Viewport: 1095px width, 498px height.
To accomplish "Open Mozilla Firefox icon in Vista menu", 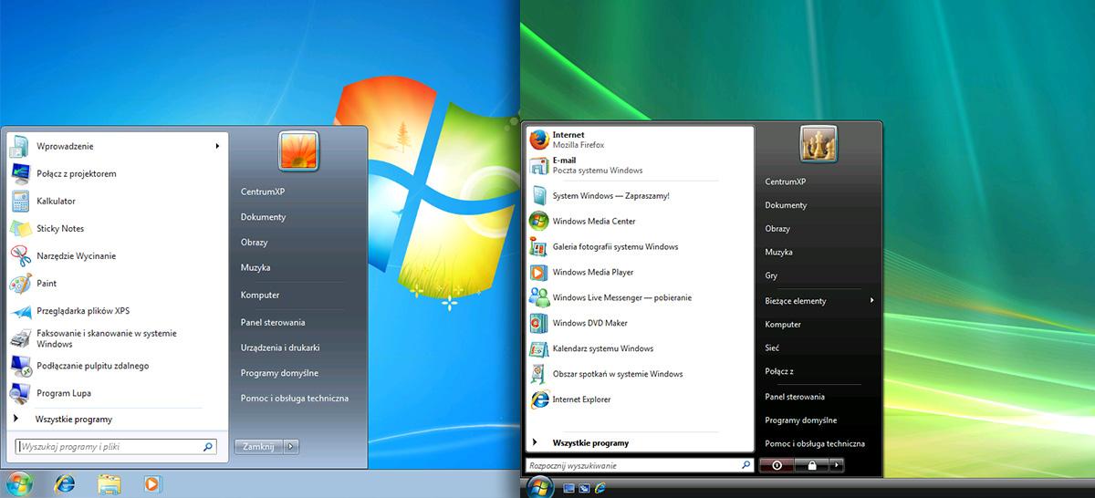I will point(538,140).
